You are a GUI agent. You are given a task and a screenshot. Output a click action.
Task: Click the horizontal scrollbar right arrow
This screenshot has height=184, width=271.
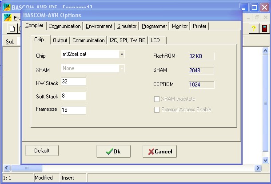point(258,168)
